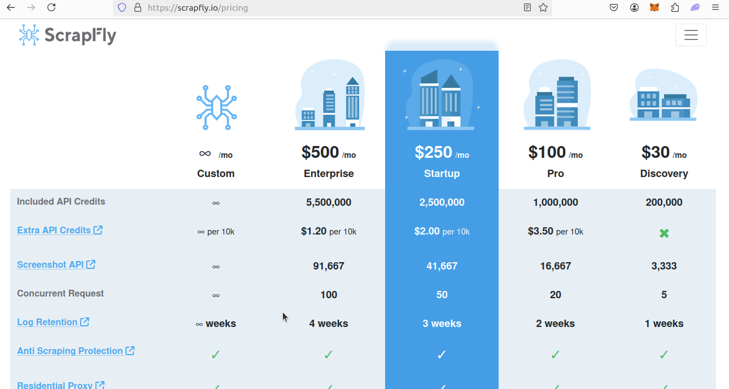The image size is (729, 389).
Task: Open the Extra API Credits link
Action: [60, 230]
